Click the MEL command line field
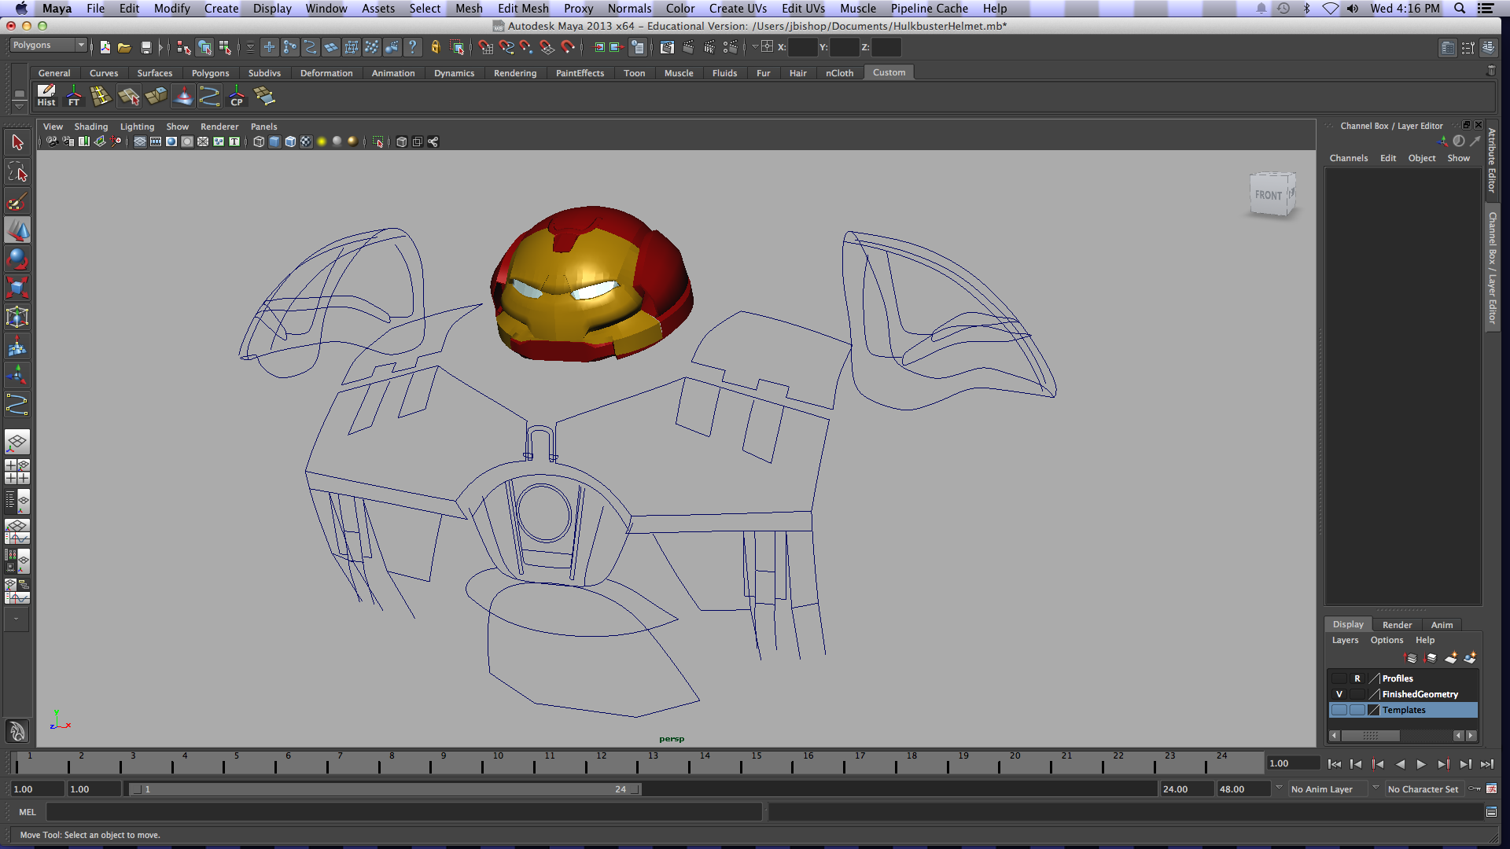Viewport: 1510px width, 849px height. click(403, 812)
